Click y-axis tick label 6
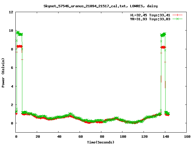The image size is (193, 145). 12,68
